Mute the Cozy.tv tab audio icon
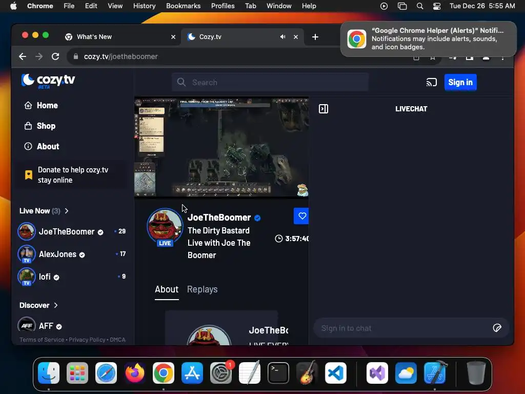 click(283, 37)
